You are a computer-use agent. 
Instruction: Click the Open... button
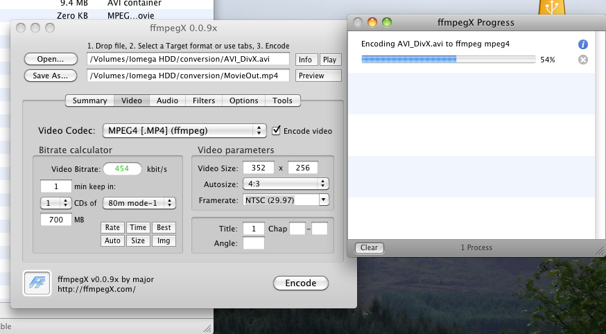pyautogui.click(x=51, y=60)
